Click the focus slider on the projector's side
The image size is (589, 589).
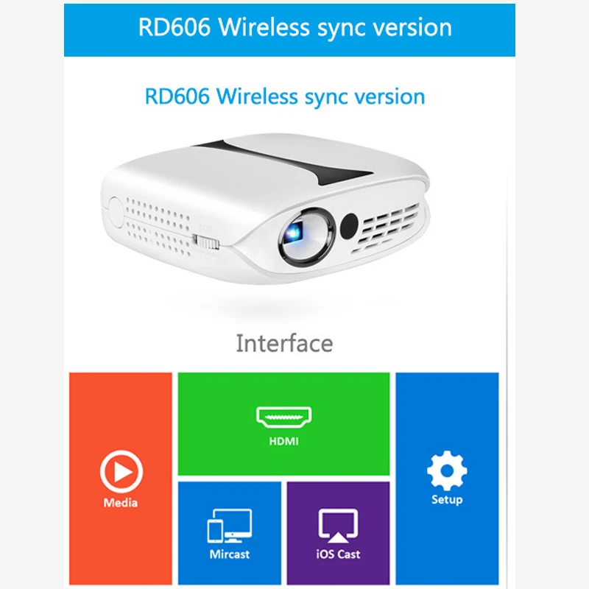[x=206, y=241]
